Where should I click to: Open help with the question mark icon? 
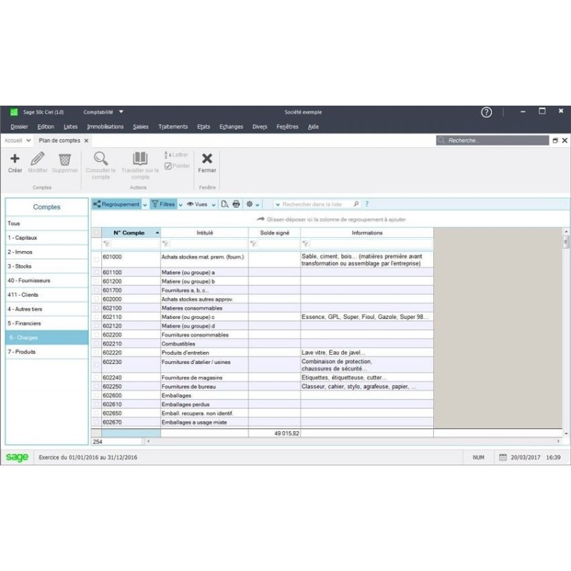point(486,112)
